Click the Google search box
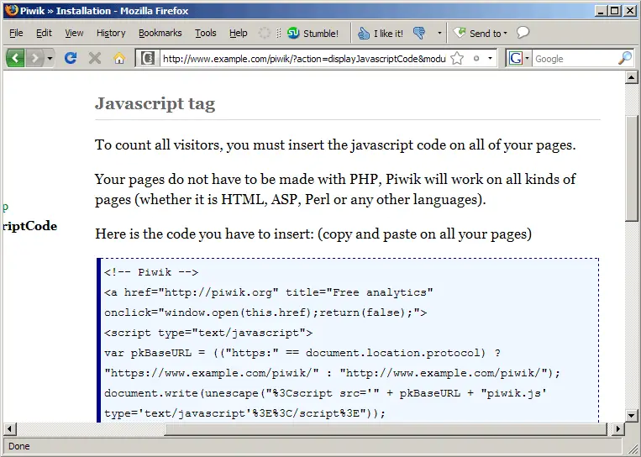641x457 pixels. (x=575, y=59)
